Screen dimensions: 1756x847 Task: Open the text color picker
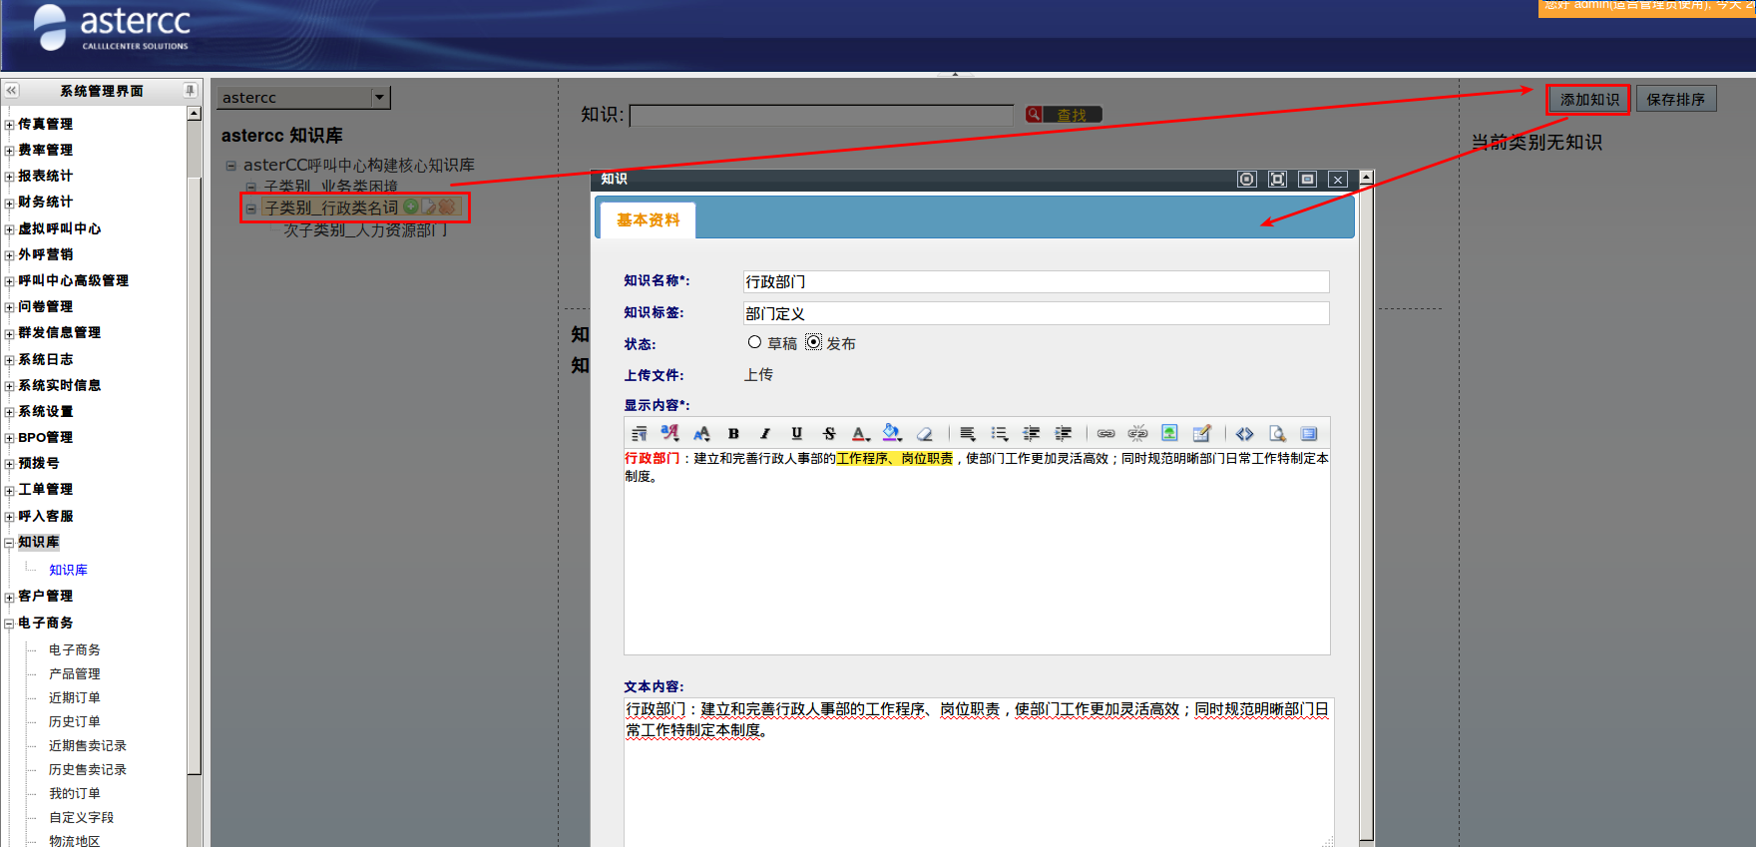(860, 434)
